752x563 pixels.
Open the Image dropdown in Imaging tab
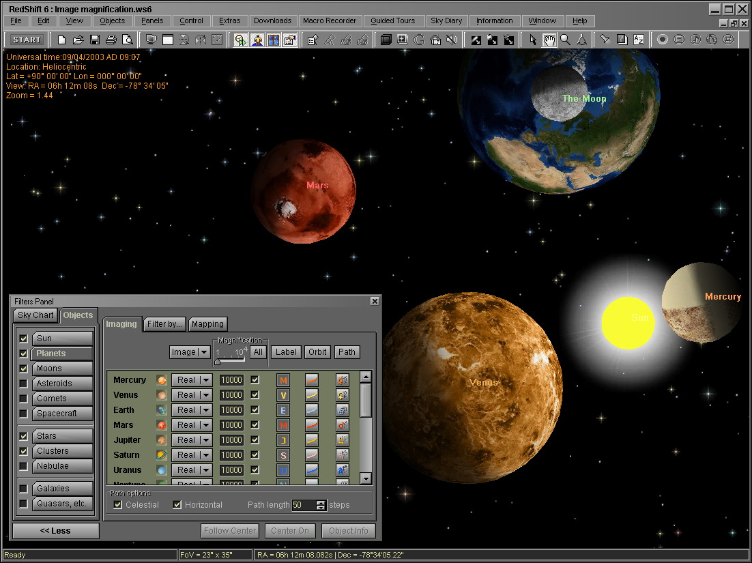[190, 352]
